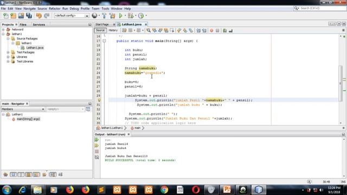Click the Open Project toolbar icon
The height and width of the screenshot is (195, 347).
pos(21,16)
